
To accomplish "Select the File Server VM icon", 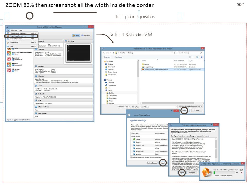I will coord(9,70).
